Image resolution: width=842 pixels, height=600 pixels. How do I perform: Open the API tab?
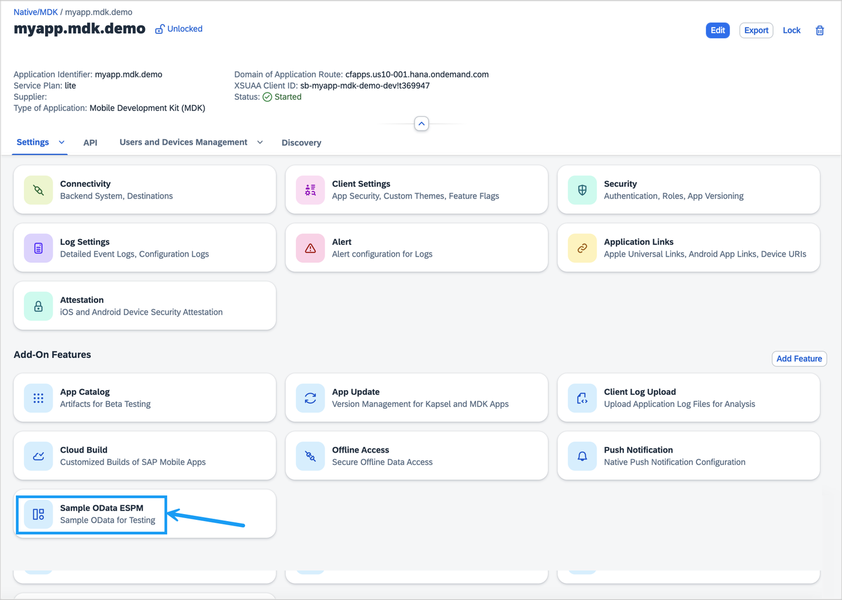coord(91,143)
